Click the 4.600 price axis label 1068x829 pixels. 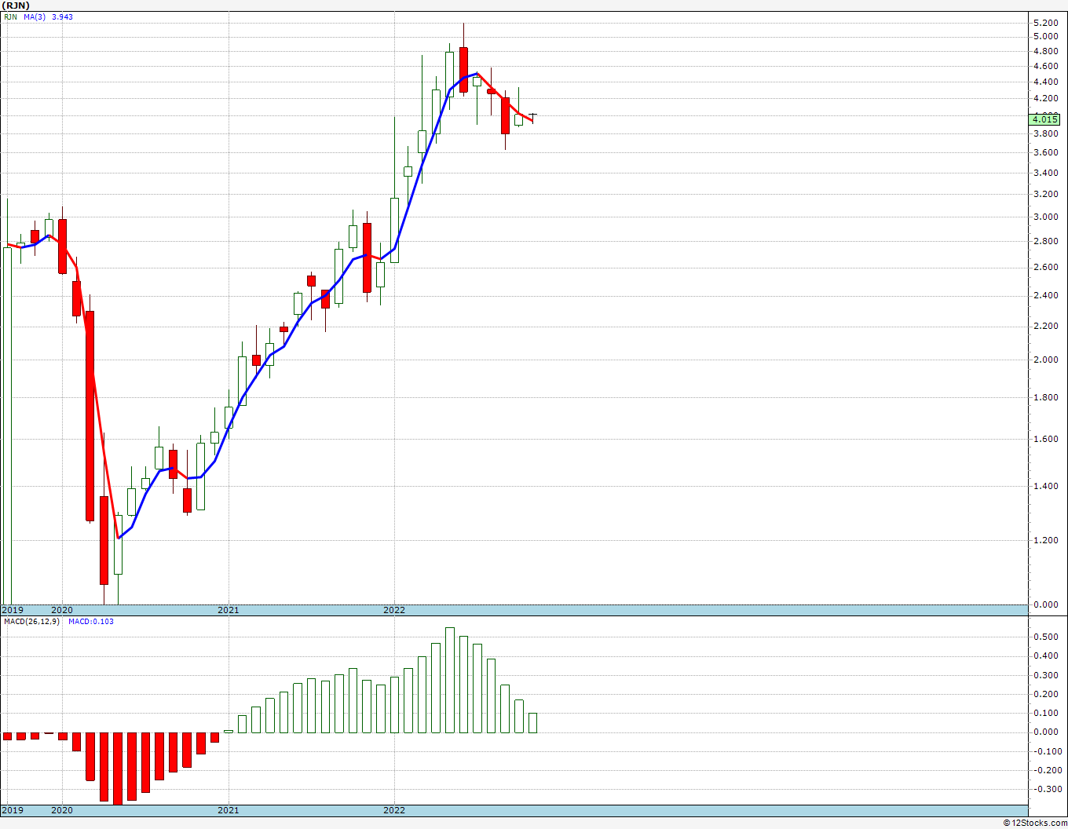(1044, 67)
